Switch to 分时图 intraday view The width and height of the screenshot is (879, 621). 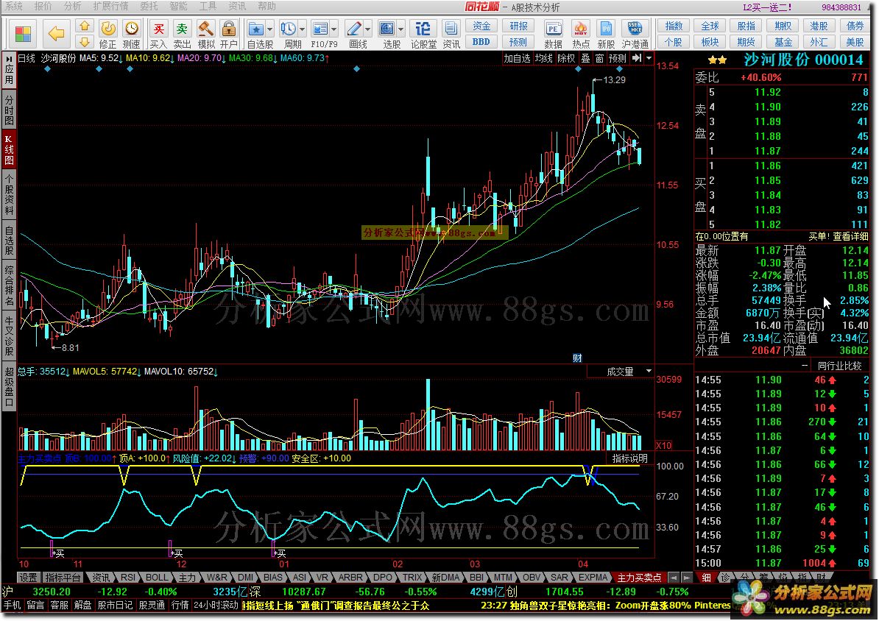click(9, 110)
